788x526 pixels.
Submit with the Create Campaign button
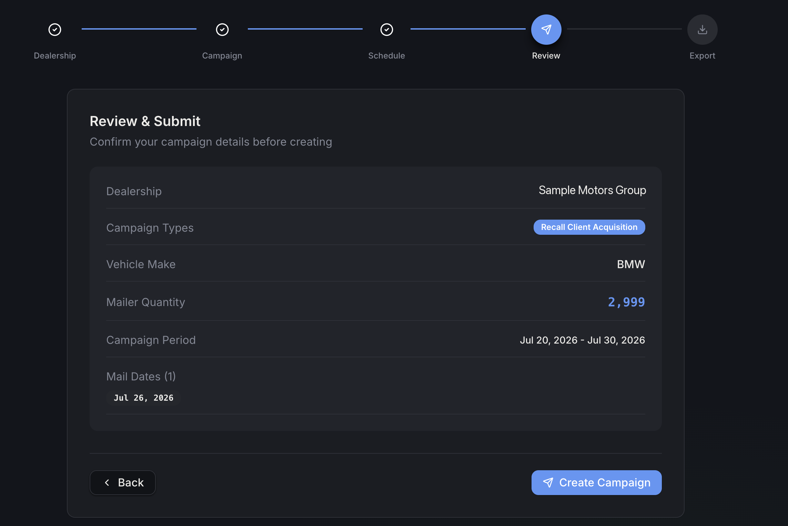[x=596, y=483]
